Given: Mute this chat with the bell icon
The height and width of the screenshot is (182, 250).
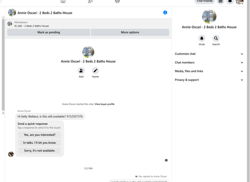Looking at the screenshot, I should 201,38.
